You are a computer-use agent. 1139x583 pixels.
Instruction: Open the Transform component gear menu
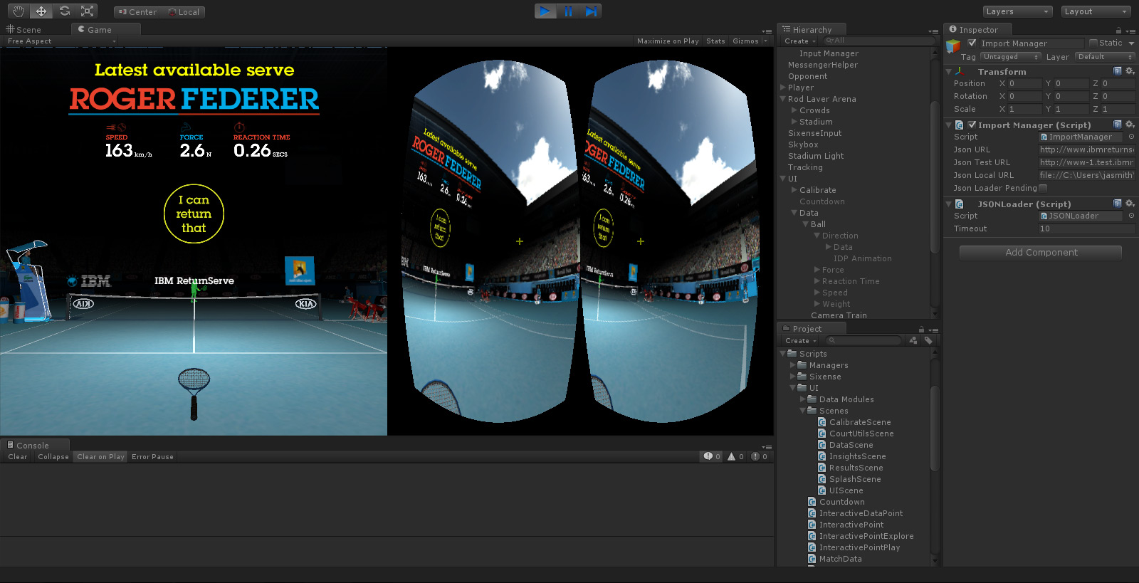pyautogui.click(x=1130, y=71)
